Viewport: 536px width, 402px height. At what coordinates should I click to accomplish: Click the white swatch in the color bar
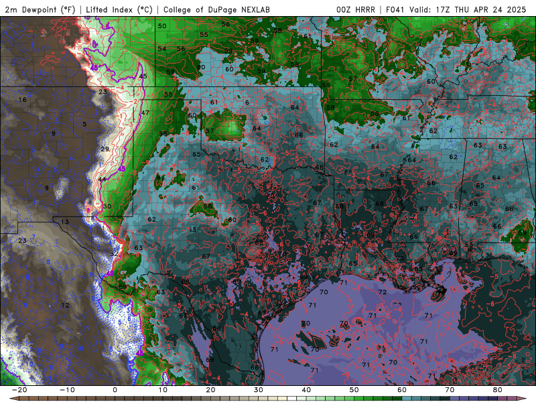tap(291, 398)
